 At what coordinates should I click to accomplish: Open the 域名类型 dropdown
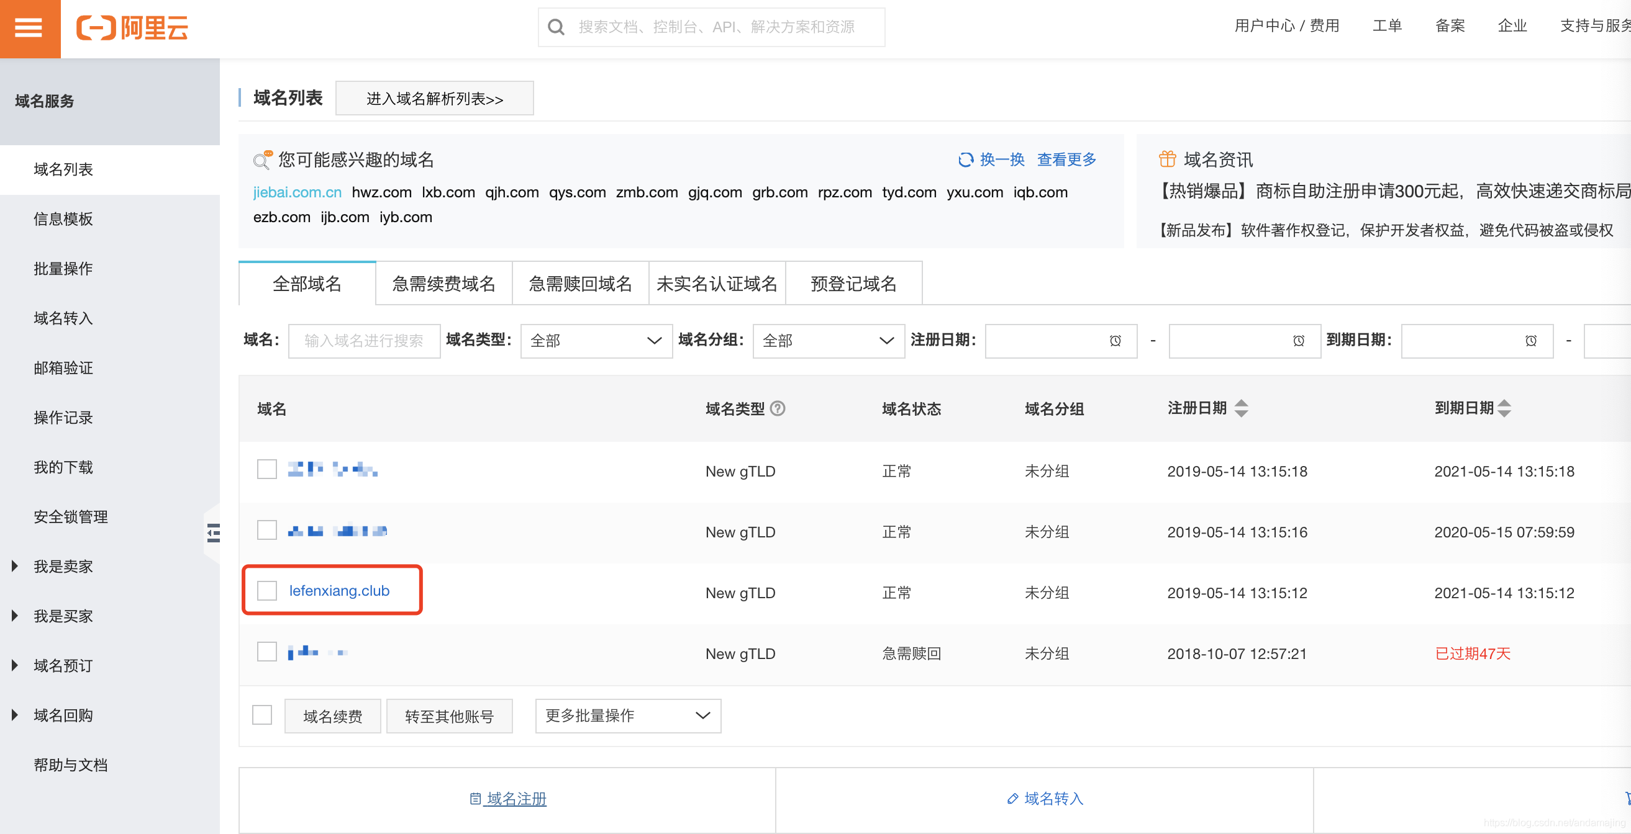pos(595,341)
